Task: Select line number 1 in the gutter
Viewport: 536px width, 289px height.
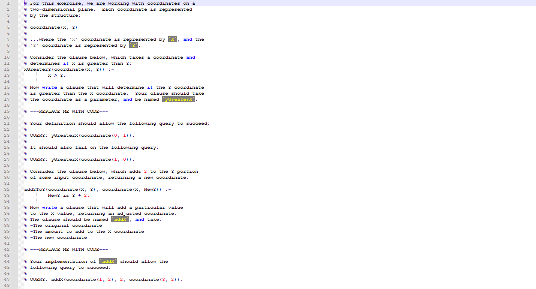Action: [x=7, y=3]
